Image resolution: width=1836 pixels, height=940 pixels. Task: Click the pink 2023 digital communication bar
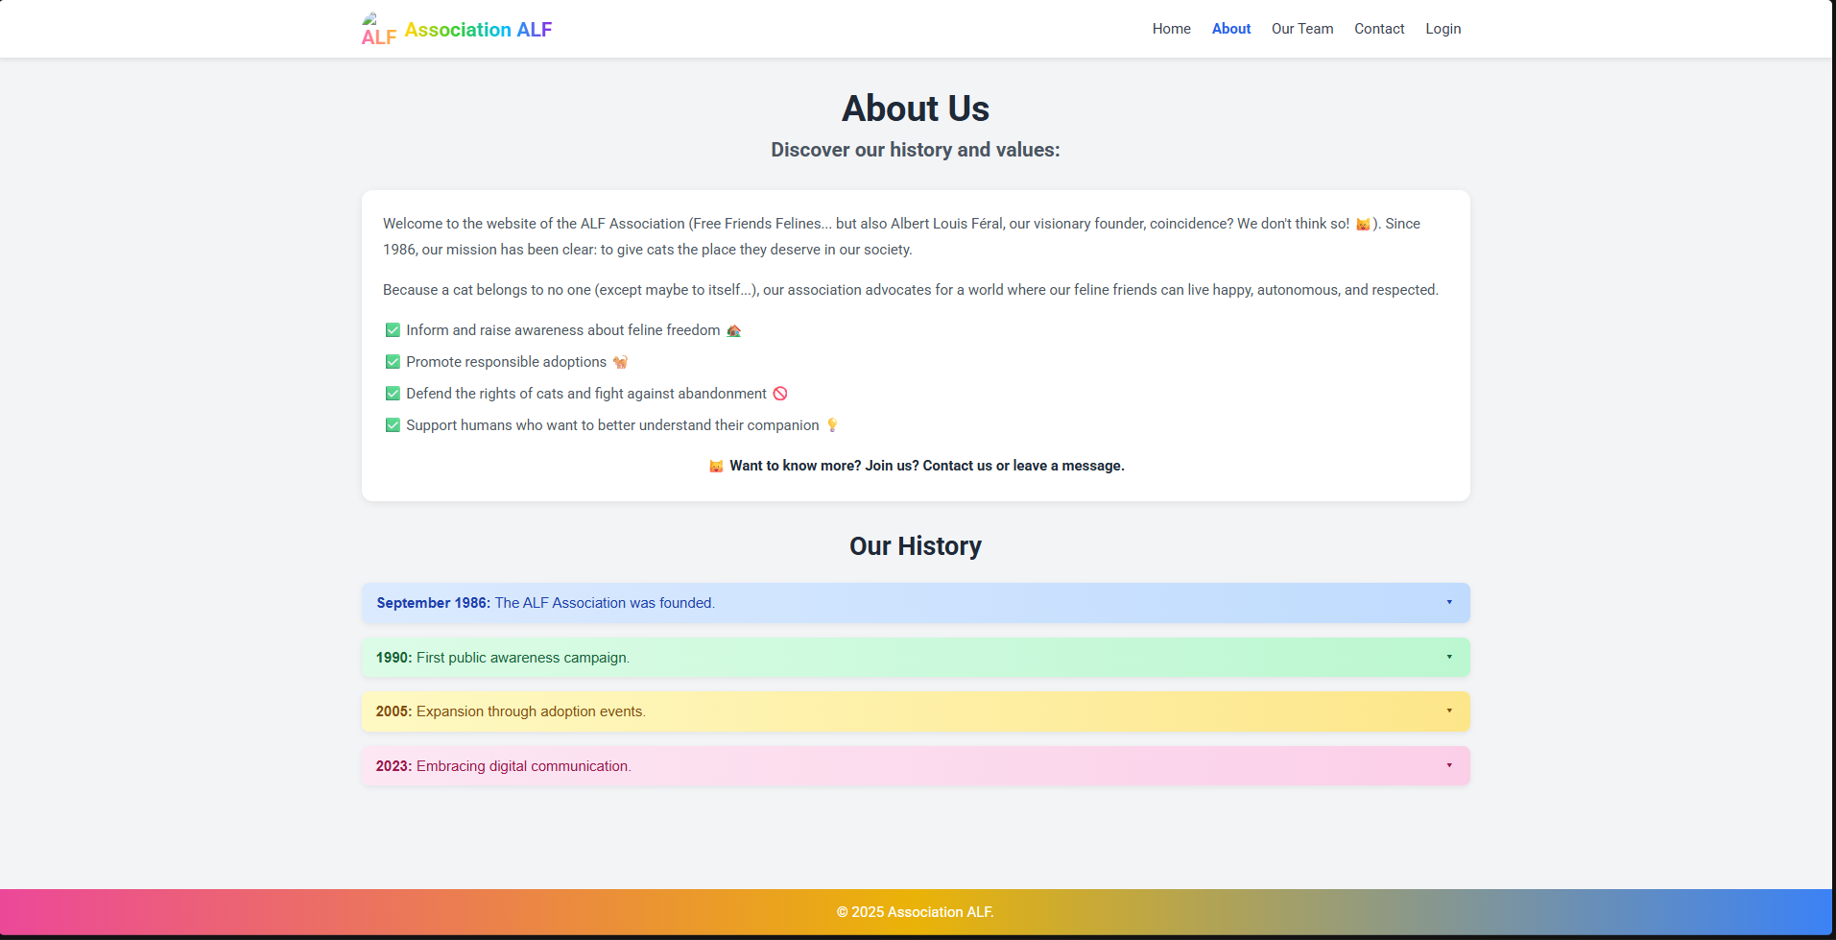click(916, 766)
